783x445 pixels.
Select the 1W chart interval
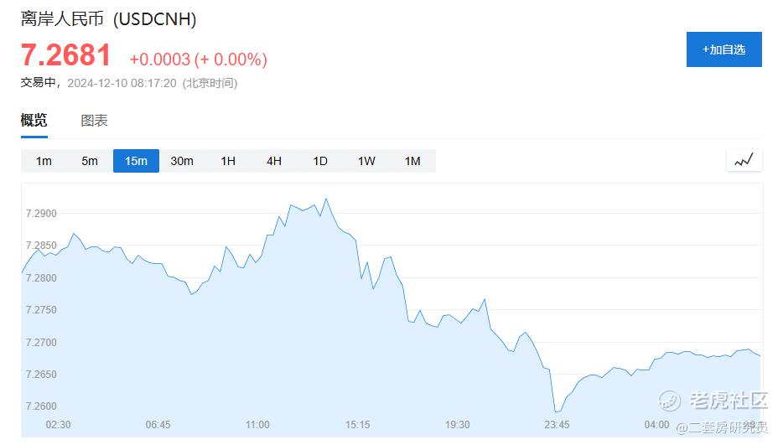pos(366,161)
